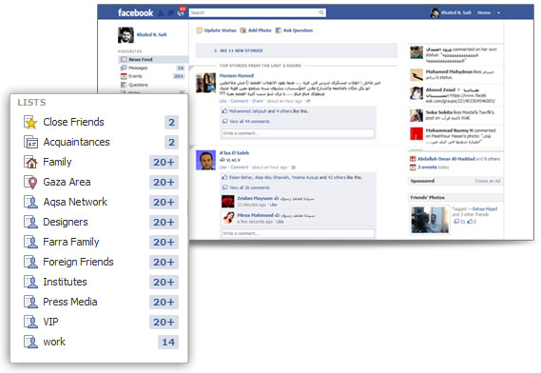Open A'laa El Saleh's profile name
Screen dimensions: 541x373
coord(234,153)
